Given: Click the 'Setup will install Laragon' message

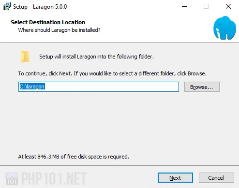Looking at the screenshot, I should coord(96,57).
